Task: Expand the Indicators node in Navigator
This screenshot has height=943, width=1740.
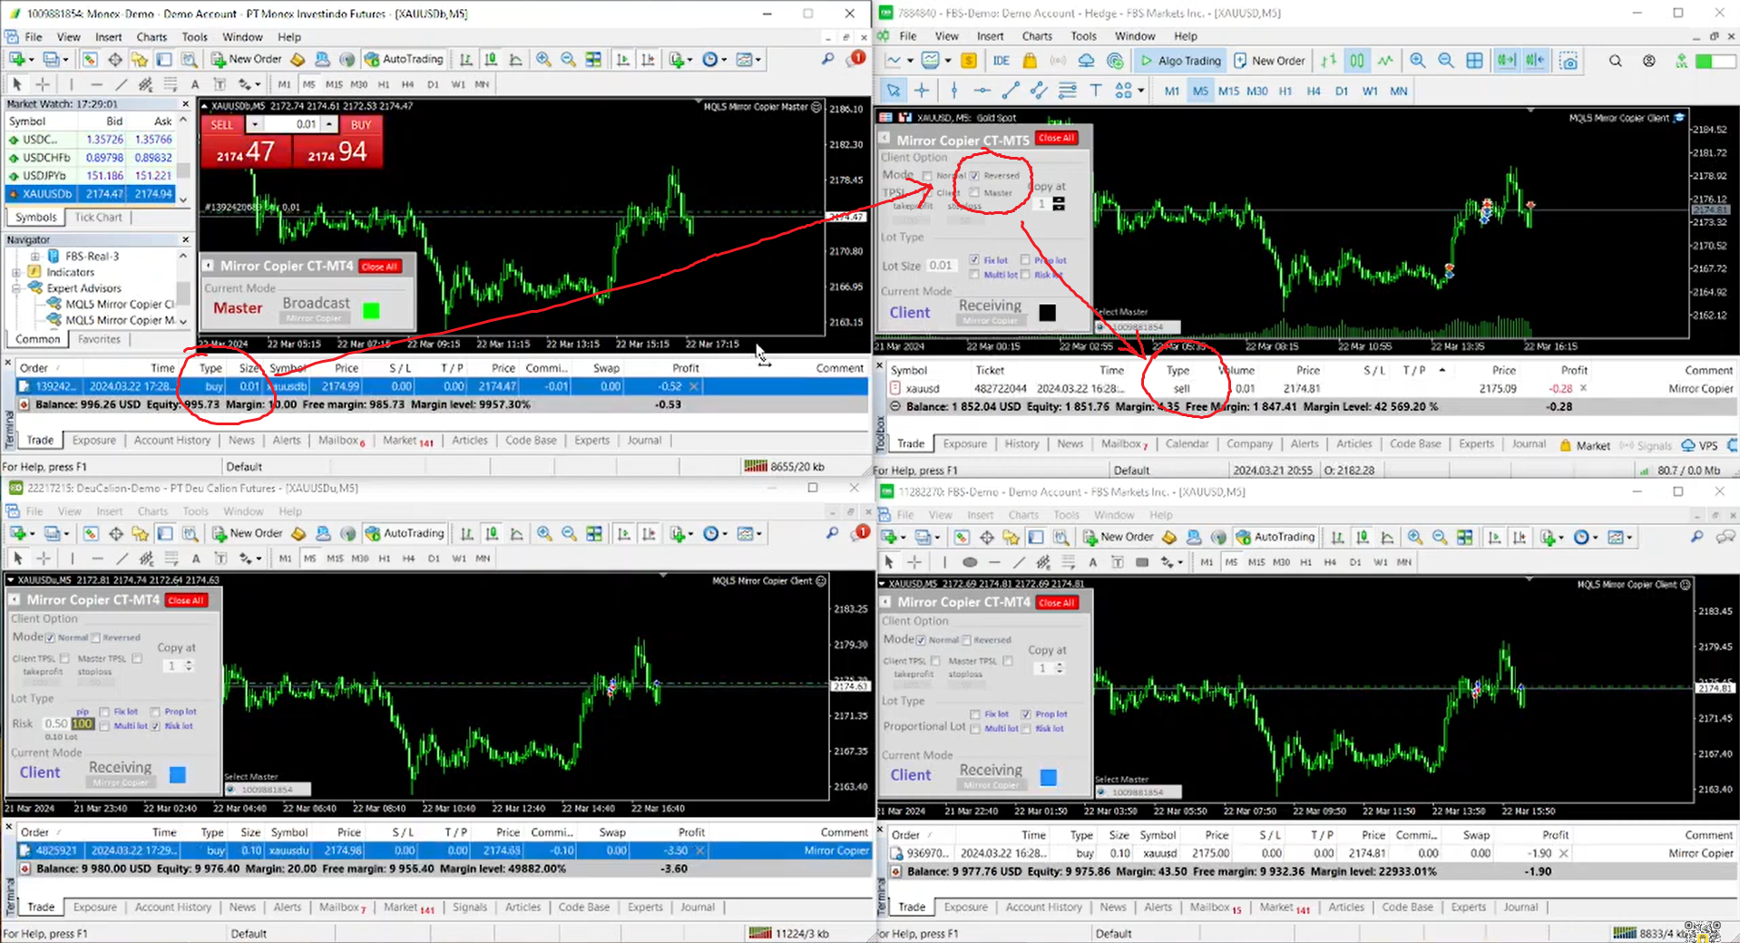Action: [16, 272]
